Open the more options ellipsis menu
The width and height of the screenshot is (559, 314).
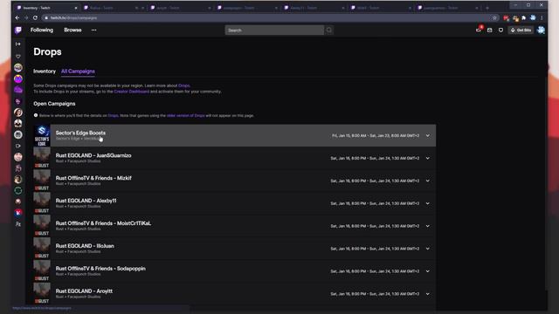point(93,31)
